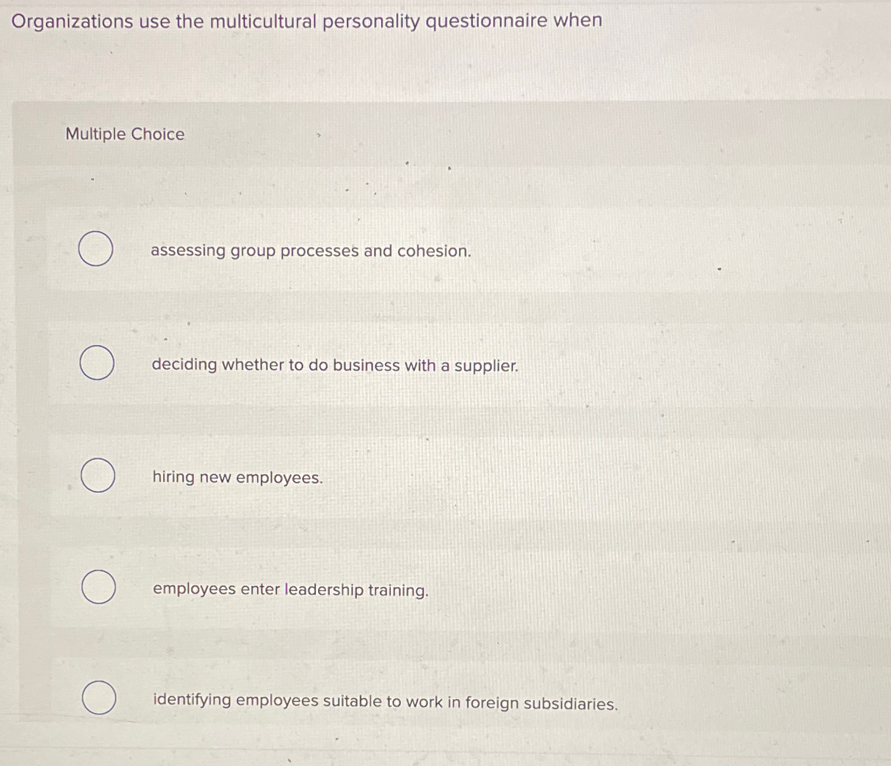Screen dimensions: 891x766
Task: Click the answer text 'hiring new employees'
Action: [237, 477]
